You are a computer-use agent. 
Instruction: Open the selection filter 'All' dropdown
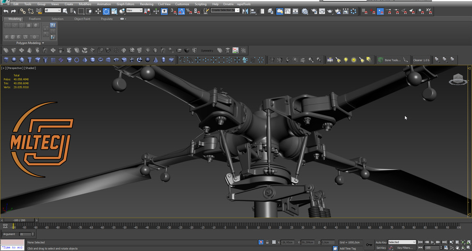(x=53, y=10)
